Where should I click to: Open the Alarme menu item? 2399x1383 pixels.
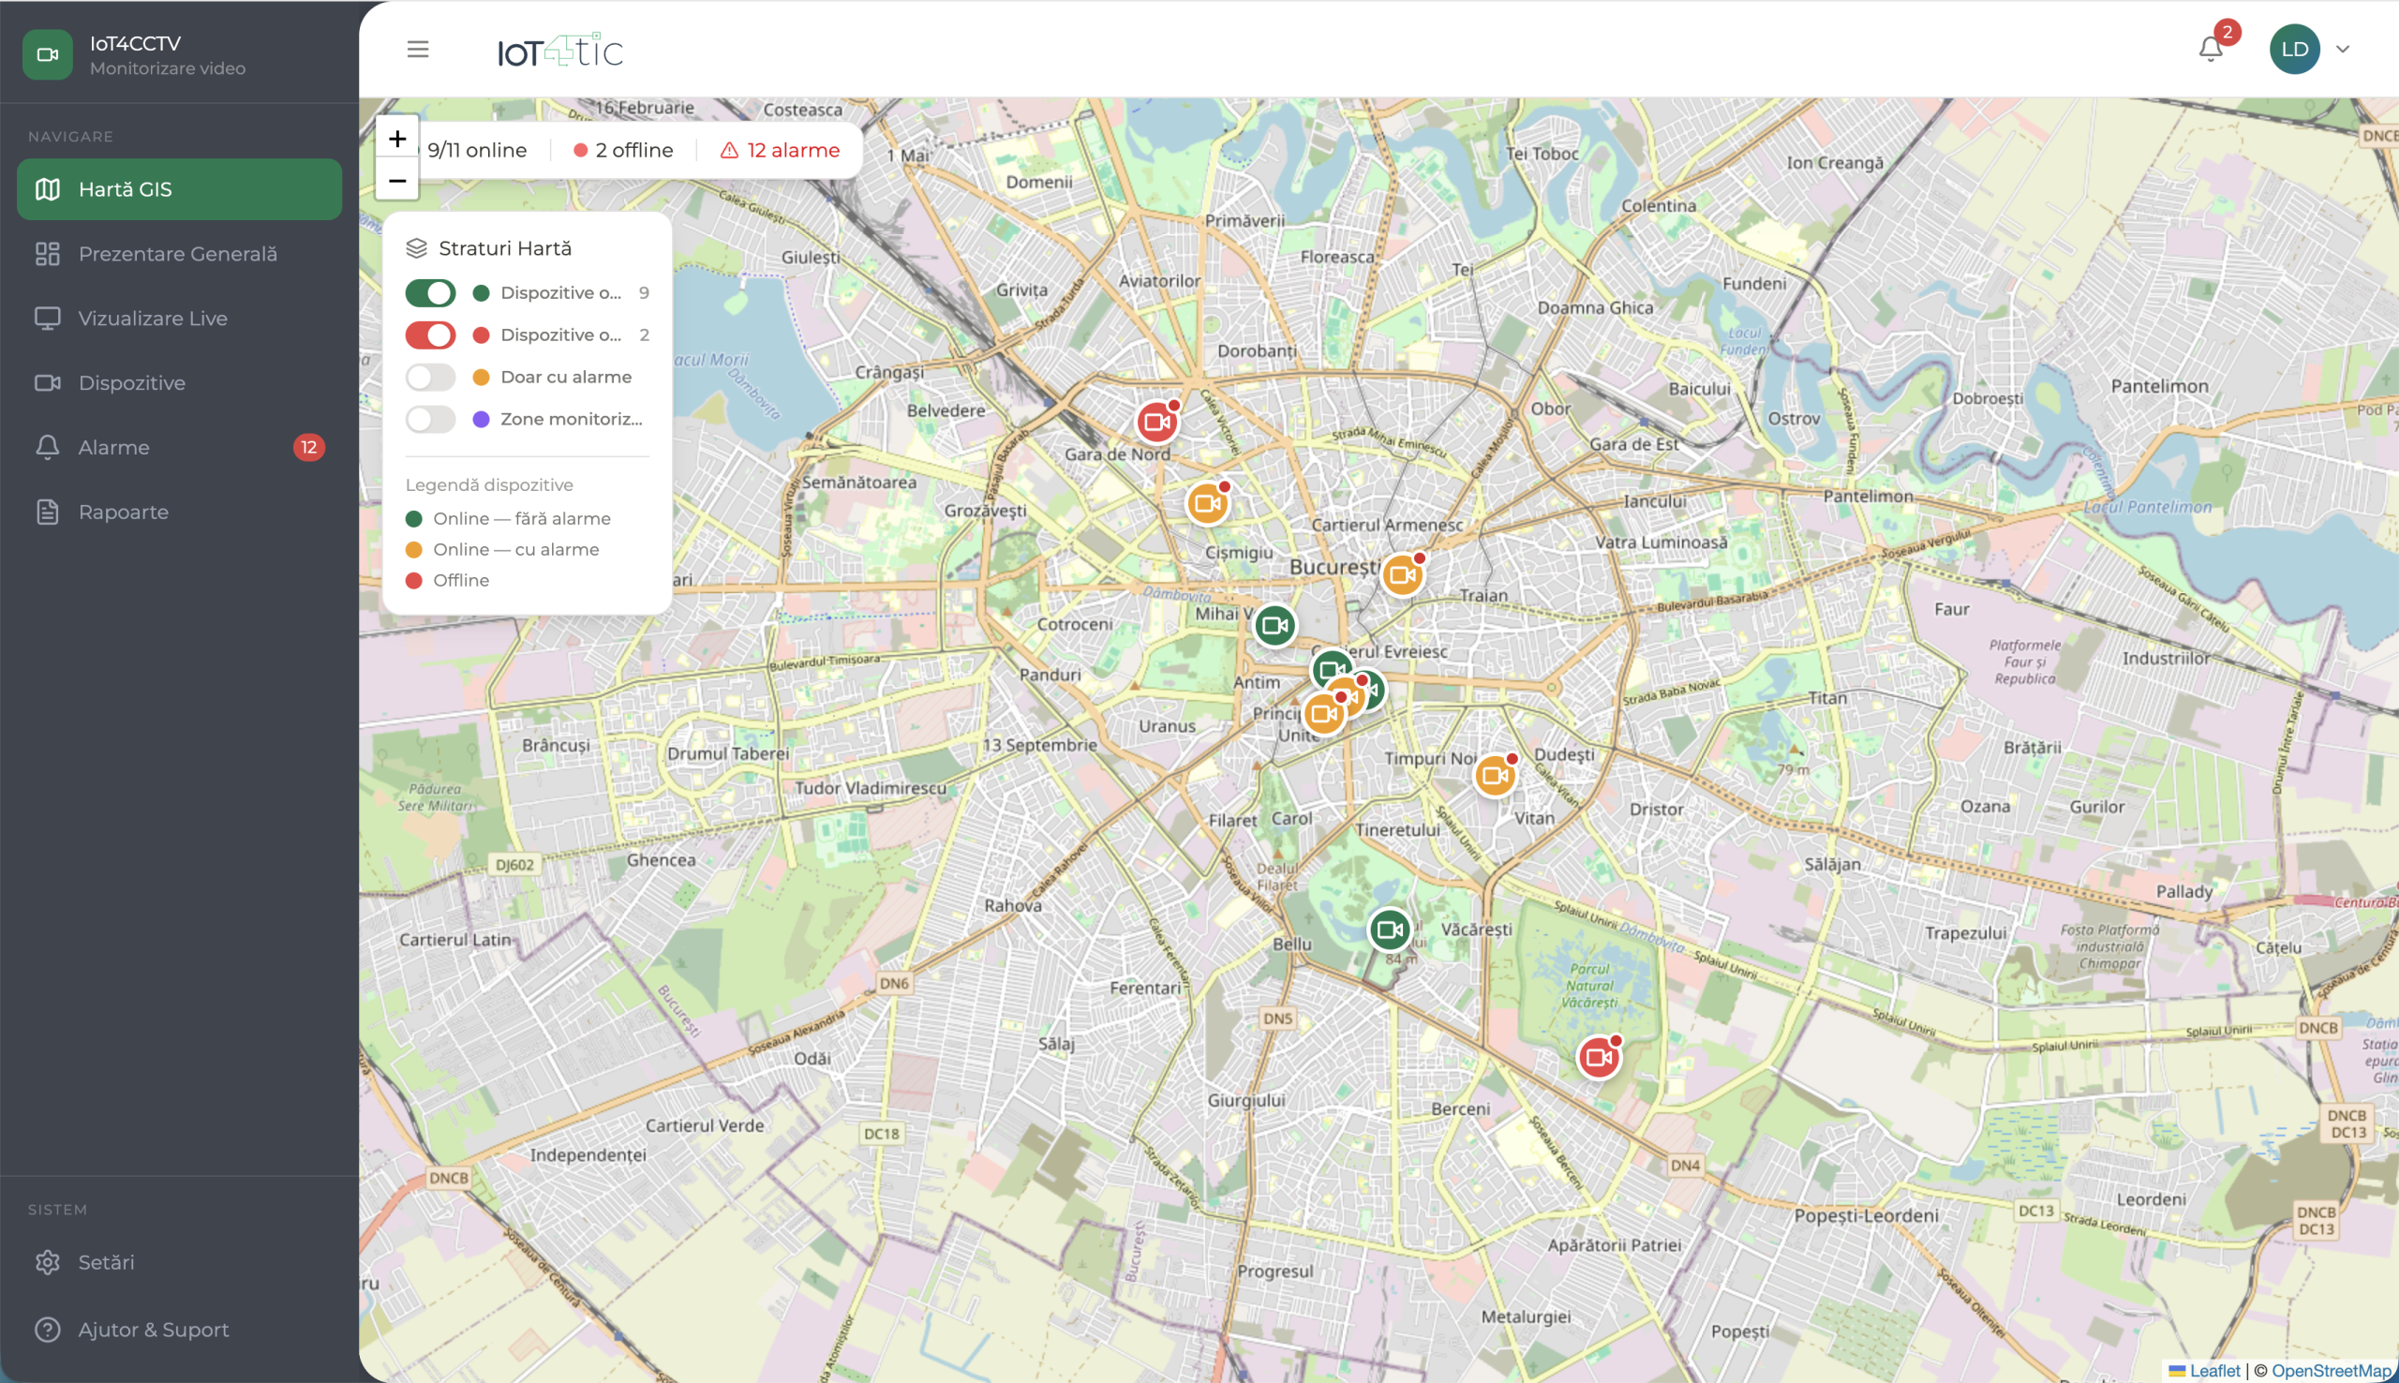(x=114, y=447)
